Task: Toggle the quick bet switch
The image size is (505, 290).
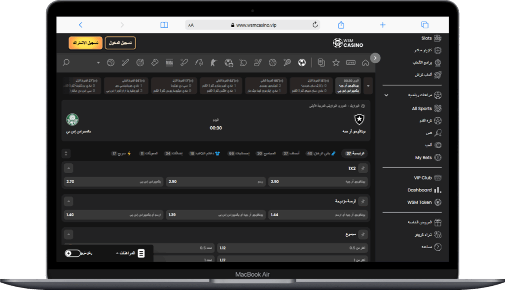Action: coord(72,253)
